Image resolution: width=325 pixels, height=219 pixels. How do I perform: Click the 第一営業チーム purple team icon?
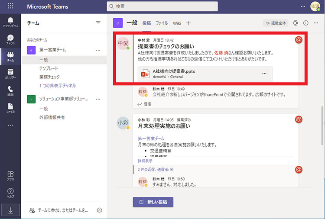click(x=31, y=50)
